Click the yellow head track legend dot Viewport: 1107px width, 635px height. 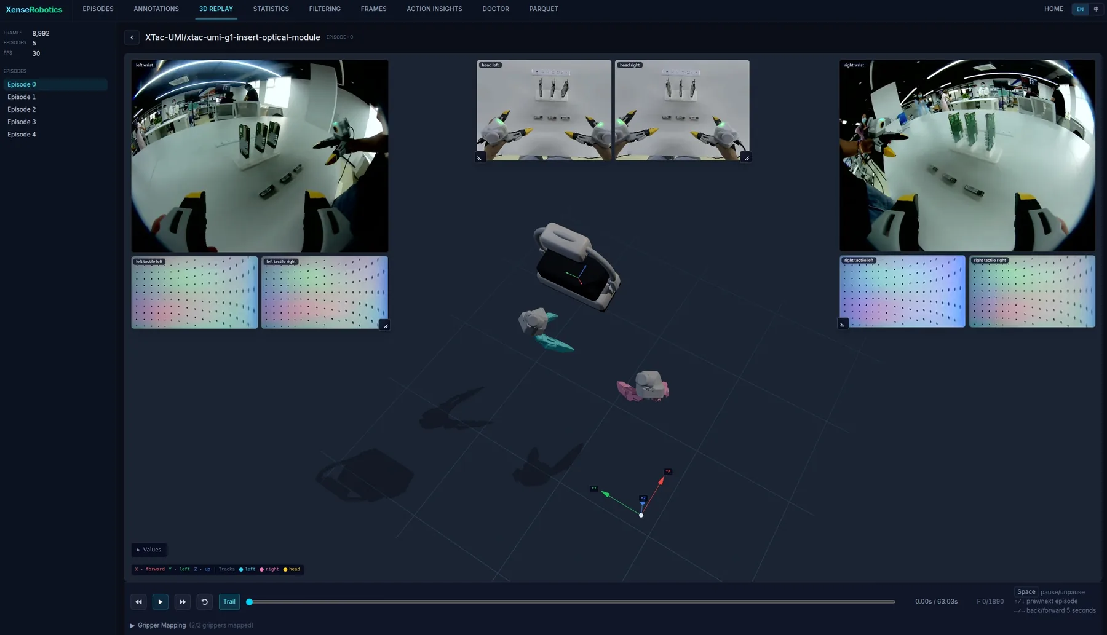tap(285, 569)
